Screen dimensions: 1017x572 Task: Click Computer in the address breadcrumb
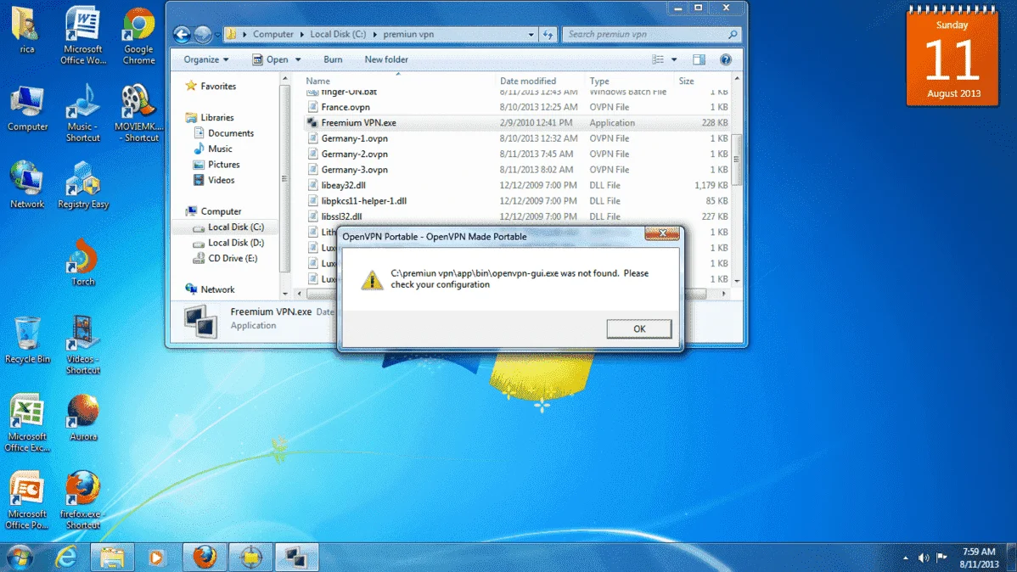tap(273, 35)
